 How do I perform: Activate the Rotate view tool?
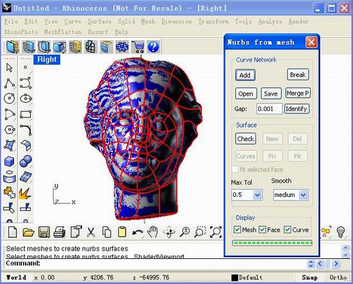169,232
